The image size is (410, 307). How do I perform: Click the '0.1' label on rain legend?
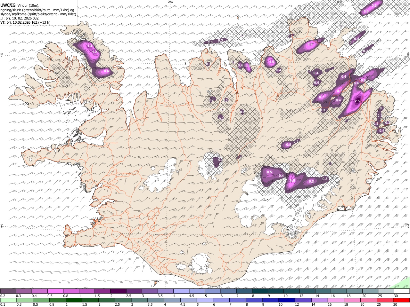(x=3, y=304)
